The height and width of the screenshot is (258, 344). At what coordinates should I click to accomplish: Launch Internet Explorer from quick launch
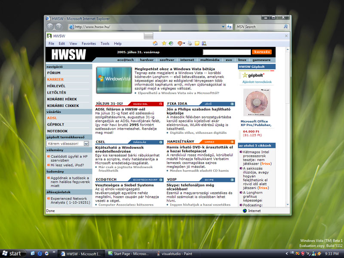click(40, 253)
